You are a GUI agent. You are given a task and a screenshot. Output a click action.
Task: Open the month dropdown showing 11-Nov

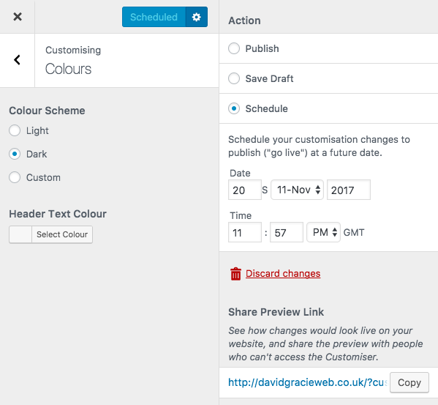[x=297, y=190]
